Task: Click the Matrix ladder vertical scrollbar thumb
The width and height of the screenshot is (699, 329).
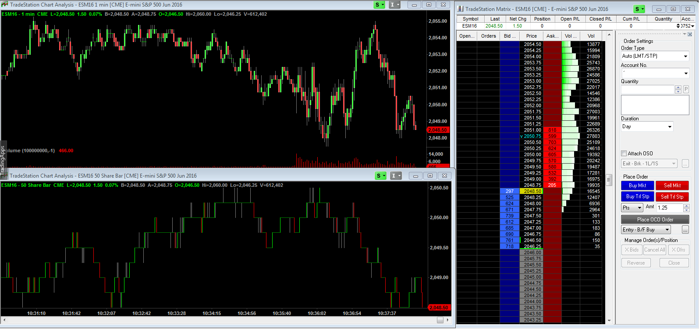Action: point(609,180)
